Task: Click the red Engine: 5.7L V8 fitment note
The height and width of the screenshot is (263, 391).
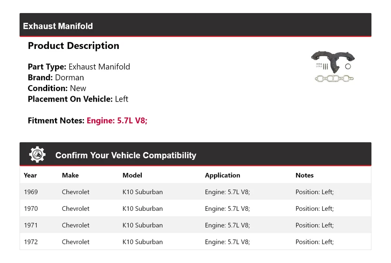Action: click(117, 121)
